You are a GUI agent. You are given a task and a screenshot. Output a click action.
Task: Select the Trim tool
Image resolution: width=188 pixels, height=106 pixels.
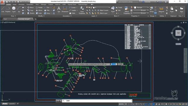click(47, 7)
